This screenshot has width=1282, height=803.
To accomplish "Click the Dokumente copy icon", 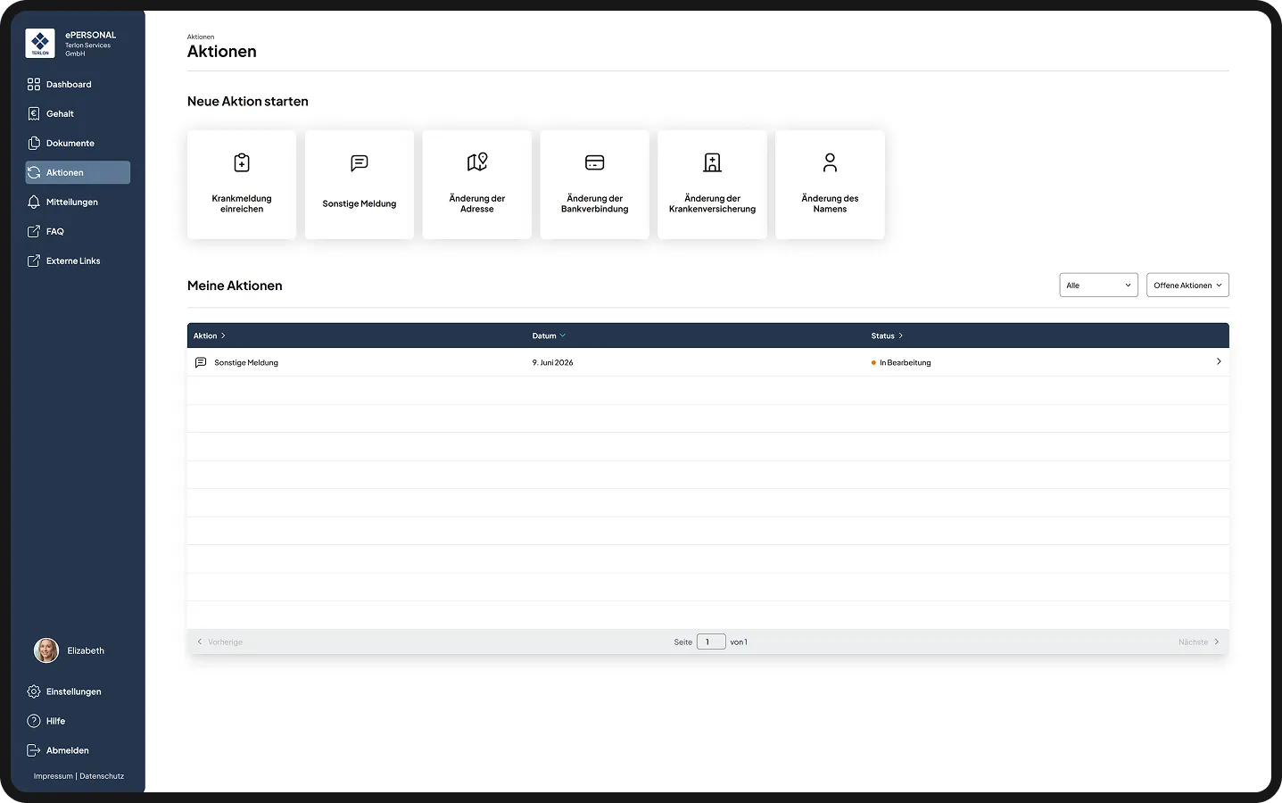I will tap(34, 143).
